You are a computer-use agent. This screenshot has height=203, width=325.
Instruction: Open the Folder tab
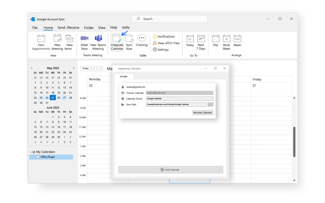click(x=89, y=28)
